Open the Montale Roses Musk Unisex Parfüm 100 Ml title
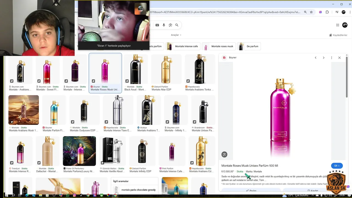Screen dimensions: 352x198 click(x=250, y=166)
